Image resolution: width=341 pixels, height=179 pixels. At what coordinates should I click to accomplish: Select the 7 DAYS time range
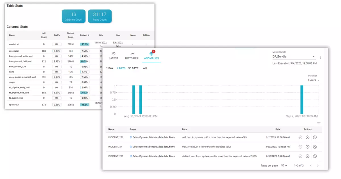pos(121,68)
